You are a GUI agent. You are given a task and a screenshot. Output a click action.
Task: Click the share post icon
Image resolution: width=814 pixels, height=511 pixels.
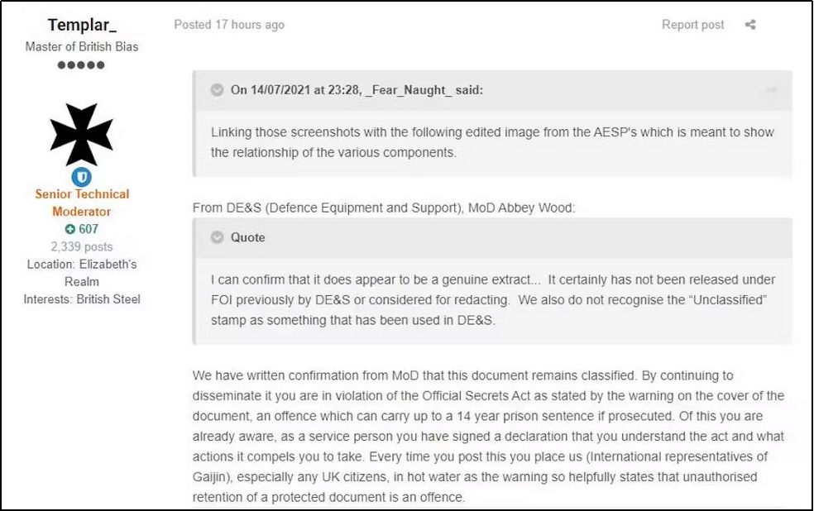coord(750,25)
